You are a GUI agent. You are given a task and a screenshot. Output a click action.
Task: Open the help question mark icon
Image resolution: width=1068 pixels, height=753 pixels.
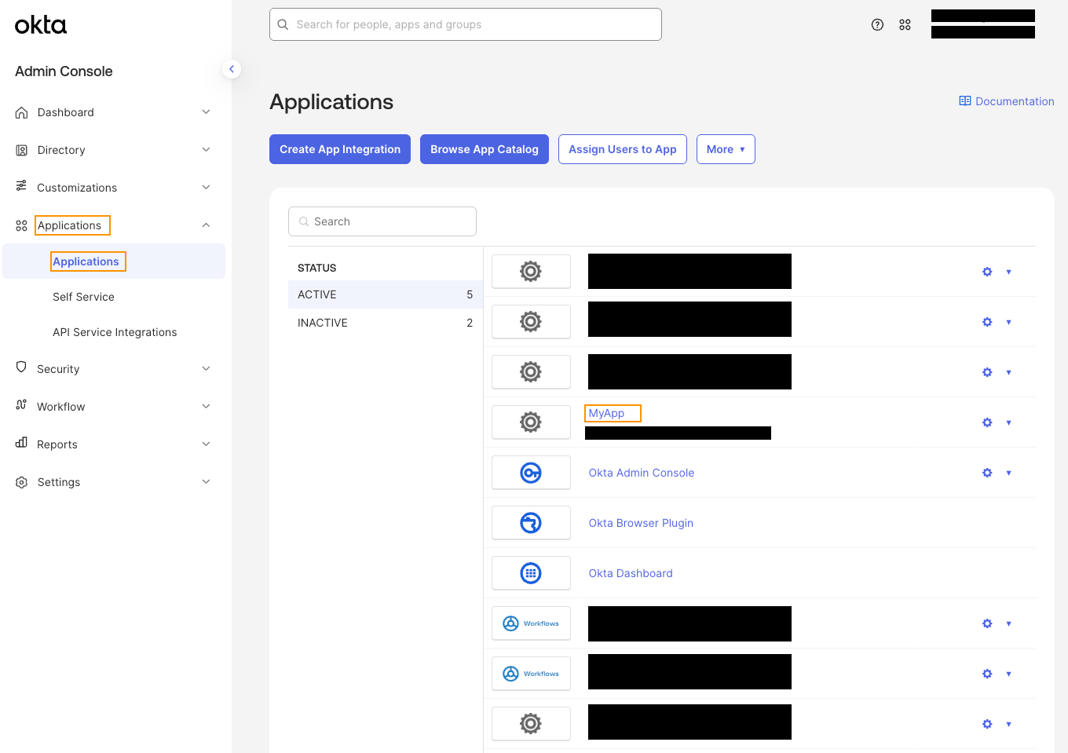point(877,24)
